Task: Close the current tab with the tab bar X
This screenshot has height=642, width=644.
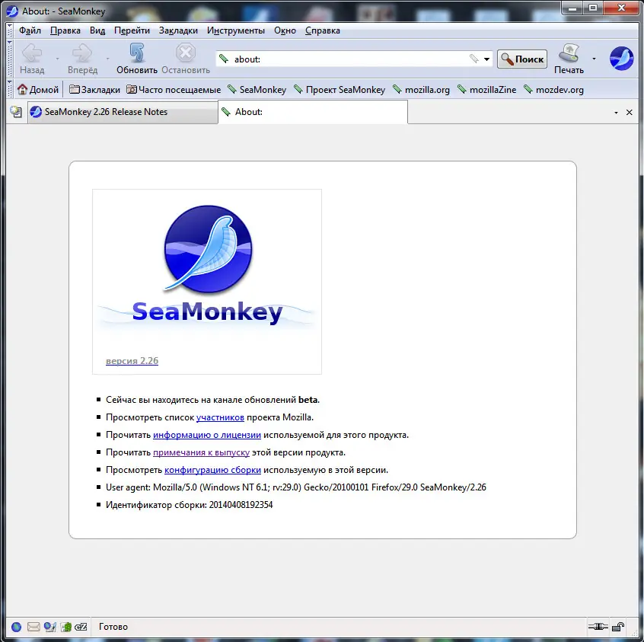Action: pyautogui.click(x=630, y=112)
